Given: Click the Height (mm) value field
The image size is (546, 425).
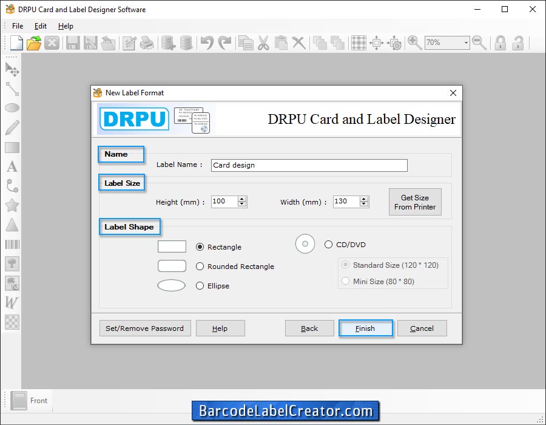Looking at the screenshot, I should [224, 202].
